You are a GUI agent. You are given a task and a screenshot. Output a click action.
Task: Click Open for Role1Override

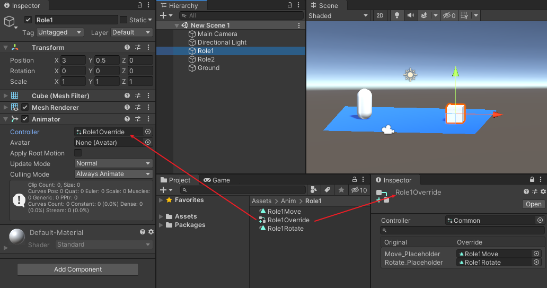click(x=533, y=204)
